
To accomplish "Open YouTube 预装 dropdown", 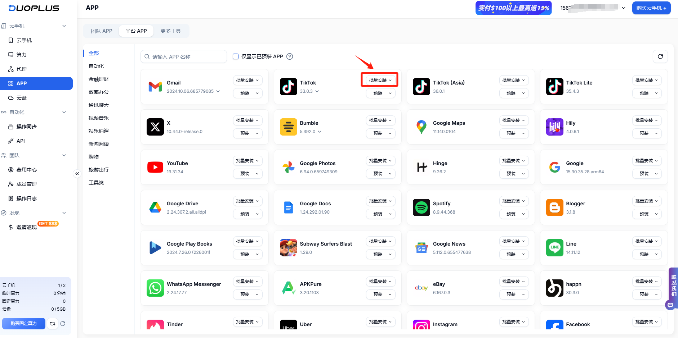I will 247,174.
